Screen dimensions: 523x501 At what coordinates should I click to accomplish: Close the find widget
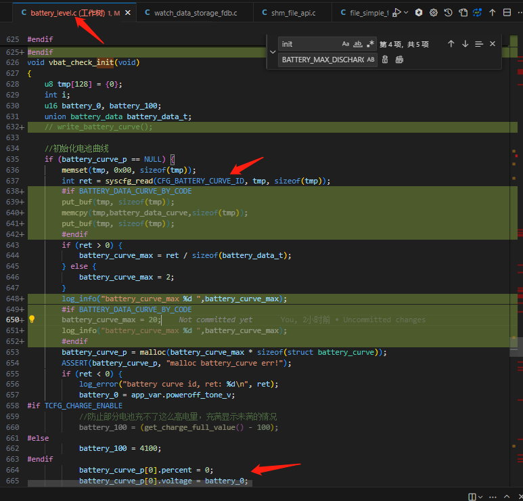(x=493, y=44)
